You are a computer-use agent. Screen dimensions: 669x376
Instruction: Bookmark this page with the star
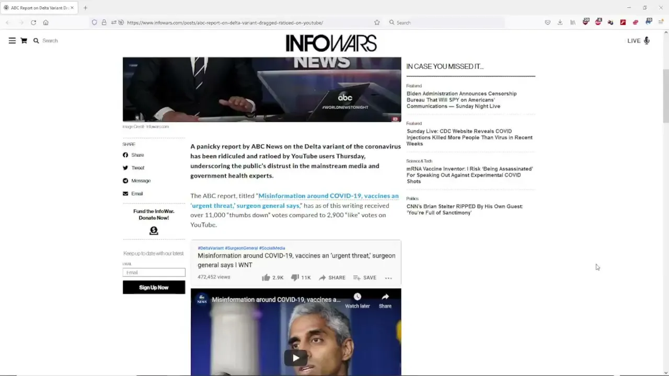click(377, 22)
